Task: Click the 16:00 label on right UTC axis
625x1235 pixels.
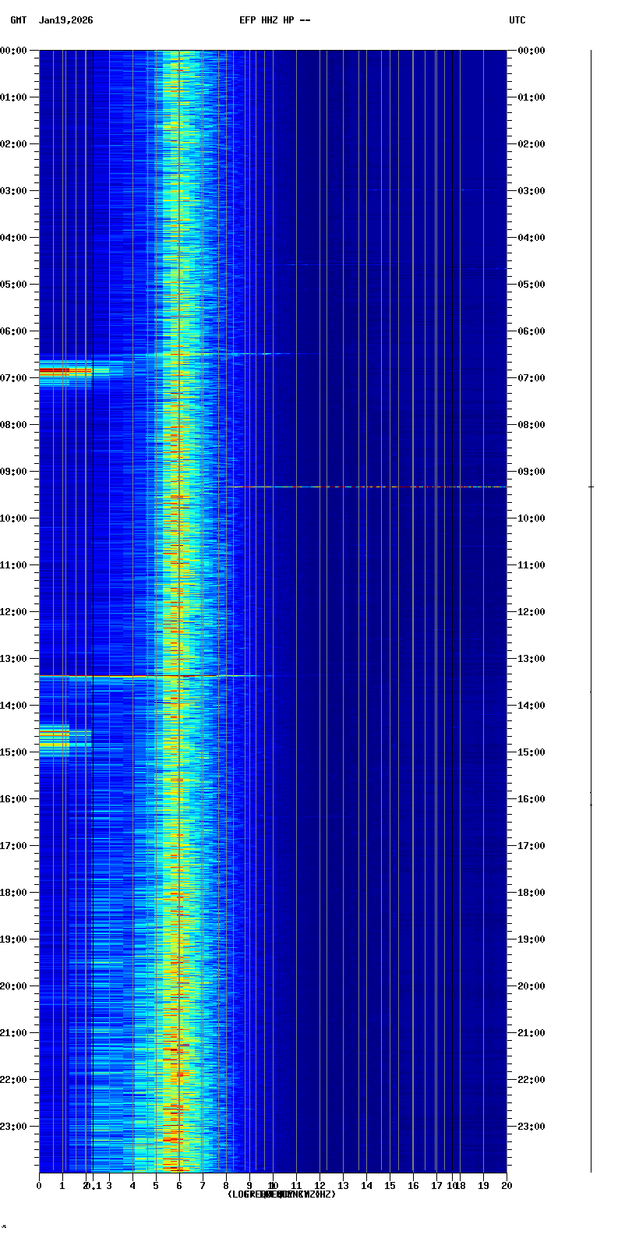Action: point(531,799)
